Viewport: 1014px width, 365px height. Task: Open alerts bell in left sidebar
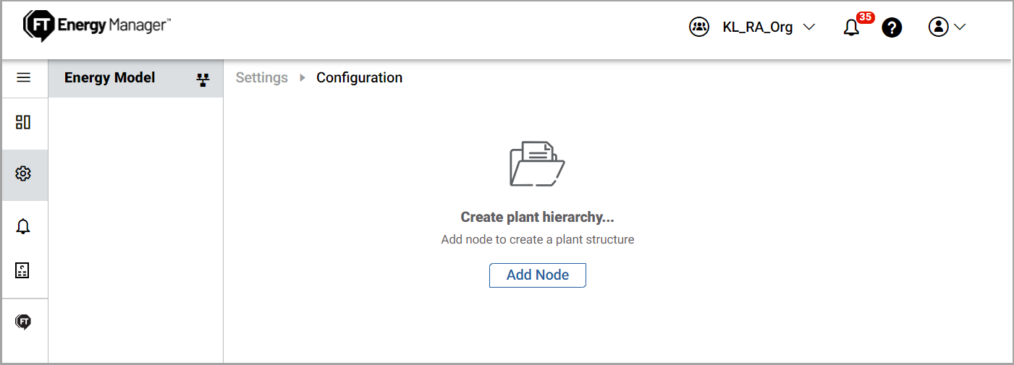point(23,226)
